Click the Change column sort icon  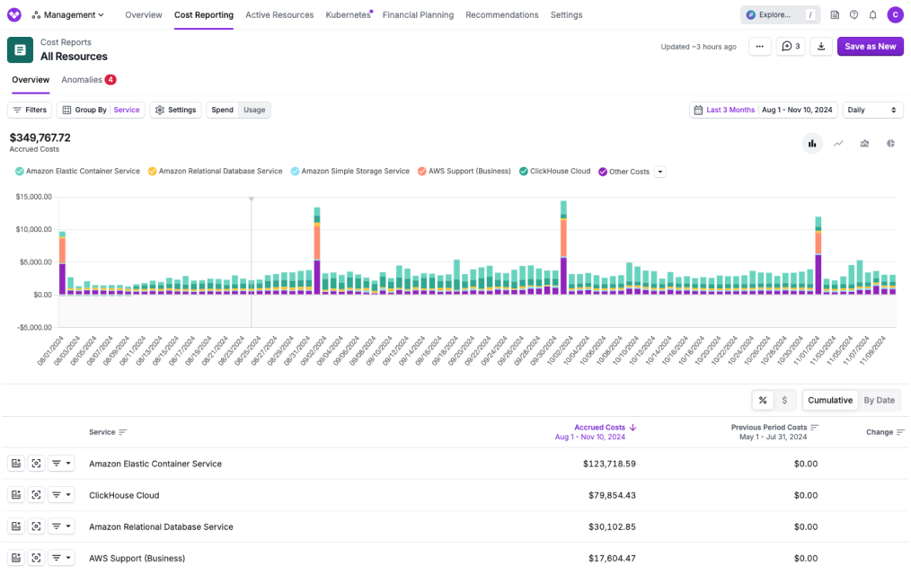coord(900,432)
